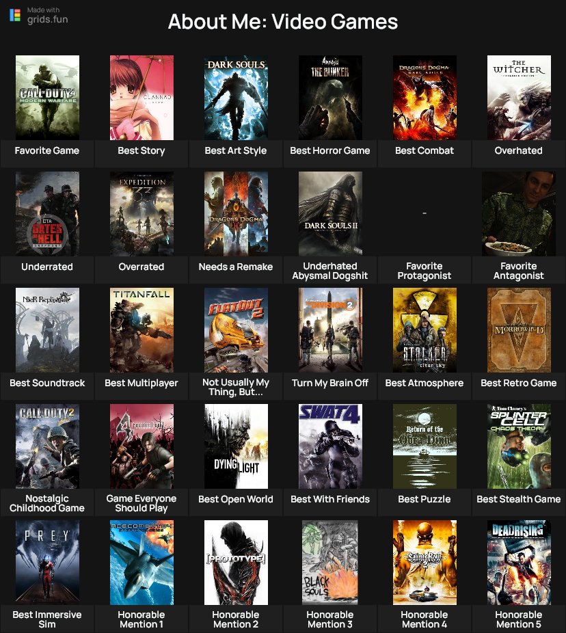Select the Turn My Brain Off label
The width and height of the screenshot is (566, 633).
(330, 383)
